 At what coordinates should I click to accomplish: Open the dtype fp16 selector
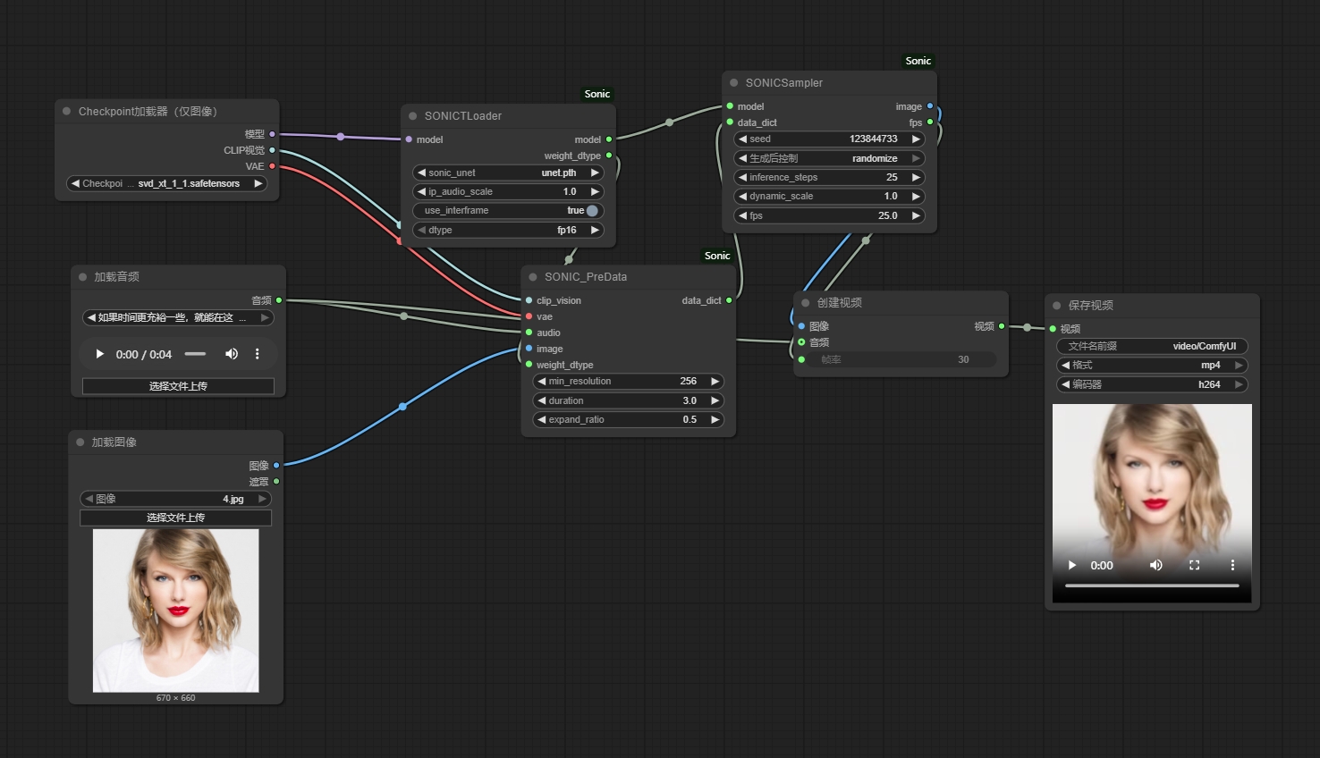[x=508, y=230]
